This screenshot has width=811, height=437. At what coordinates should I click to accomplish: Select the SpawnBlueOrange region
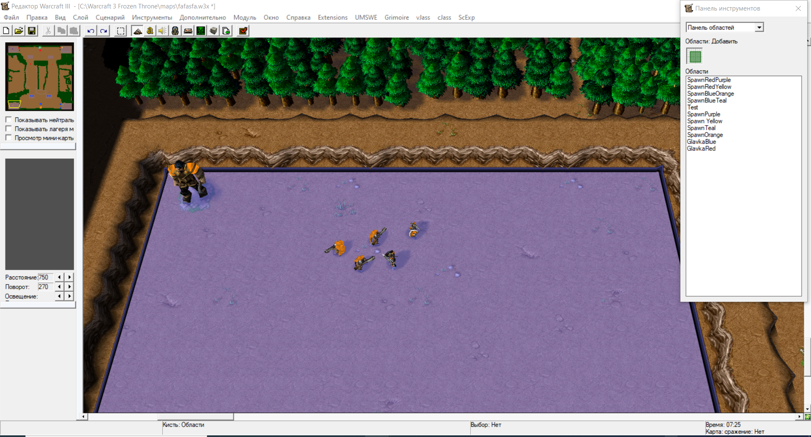710,93
